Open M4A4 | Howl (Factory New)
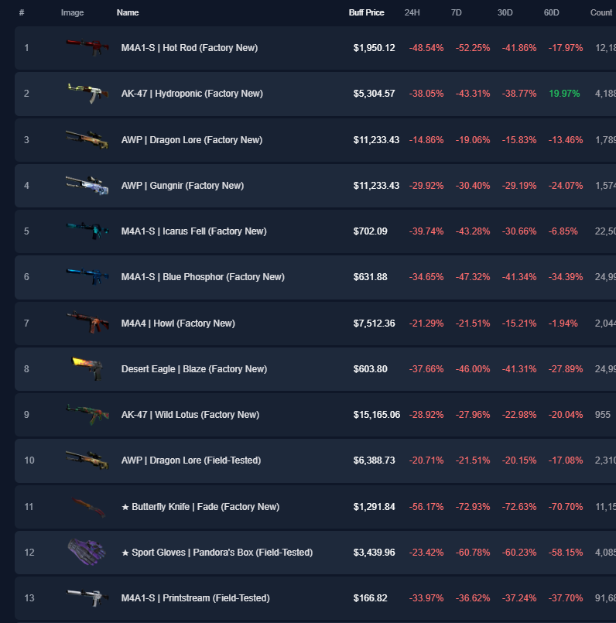 pos(178,323)
